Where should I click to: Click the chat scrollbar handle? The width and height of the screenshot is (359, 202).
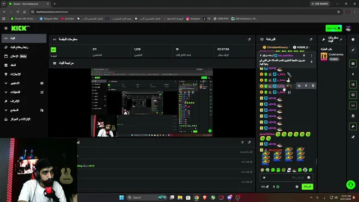[316, 162]
